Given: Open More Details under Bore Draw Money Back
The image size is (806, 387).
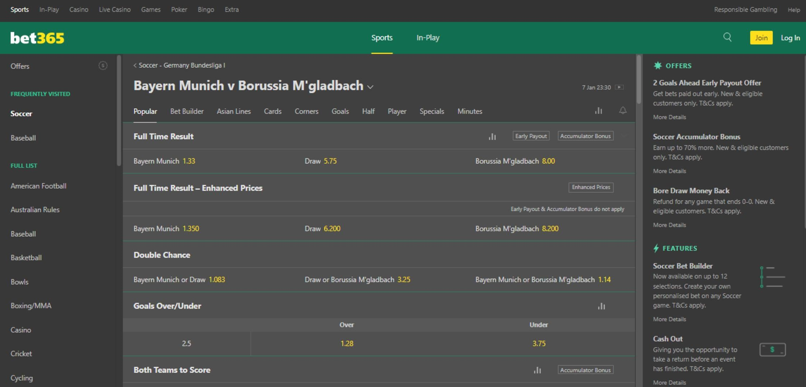Looking at the screenshot, I should pyautogui.click(x=669, y=225).
